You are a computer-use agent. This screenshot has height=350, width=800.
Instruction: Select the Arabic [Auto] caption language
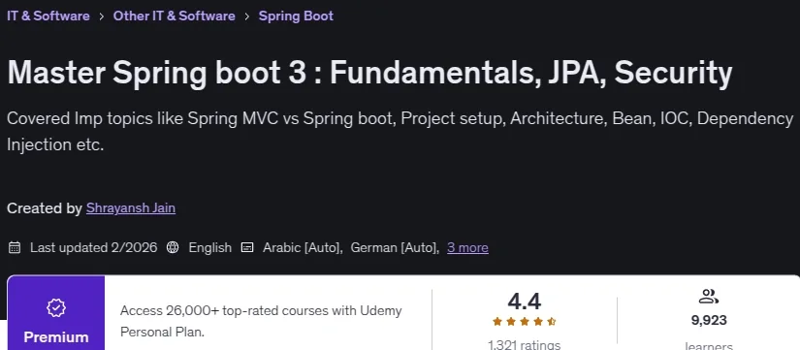(x=302, y=248)
